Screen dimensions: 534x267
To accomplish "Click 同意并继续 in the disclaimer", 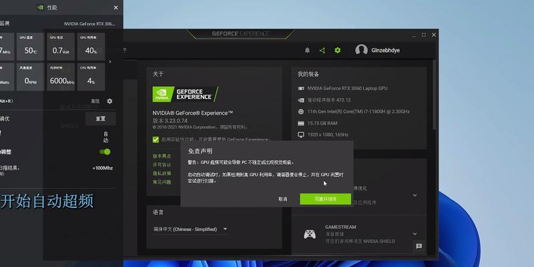I will coord(325,199).
